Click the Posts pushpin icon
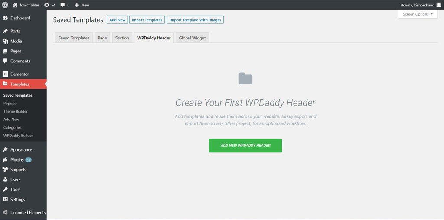444x220 pixels. point(5,31)
